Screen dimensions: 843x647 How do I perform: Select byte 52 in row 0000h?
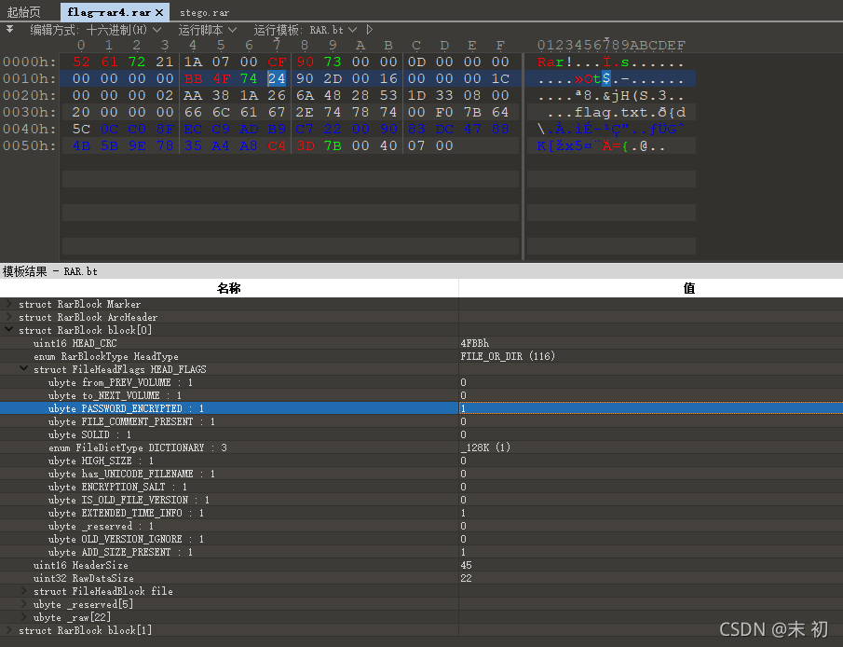[81, 62]
